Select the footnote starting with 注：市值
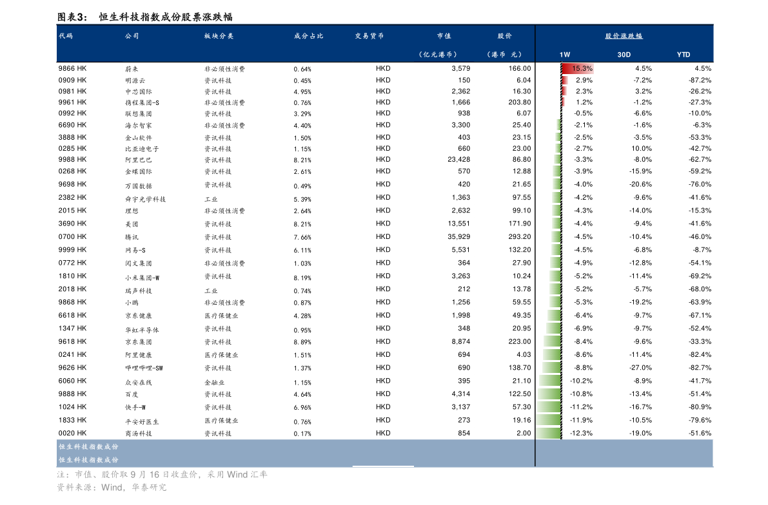 (x=162, y=474)
